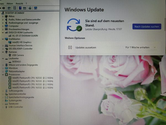Screen dimensions: 166x125
Task: Collapse the Grafikkarten node
Action: [3, 39]
